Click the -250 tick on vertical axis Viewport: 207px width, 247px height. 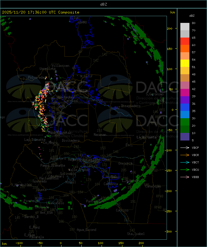(x=169, y=211)
